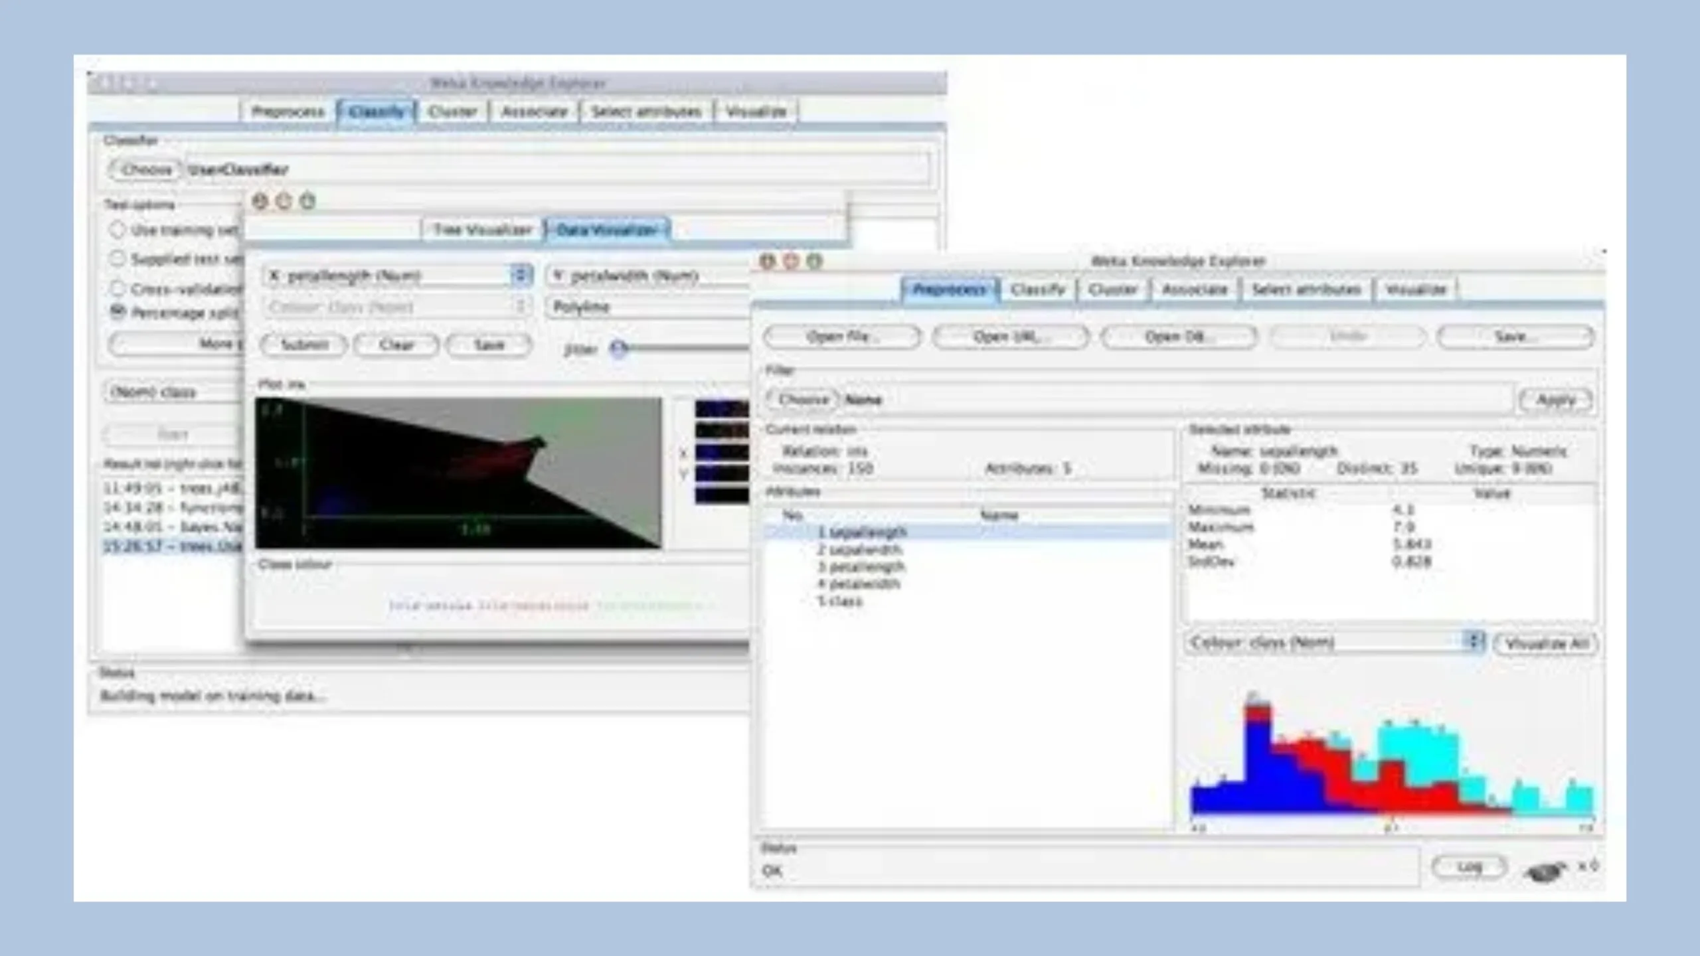Select result entry starting '15:26:57 - trees'
The image size is (1700, 956).
173,546
